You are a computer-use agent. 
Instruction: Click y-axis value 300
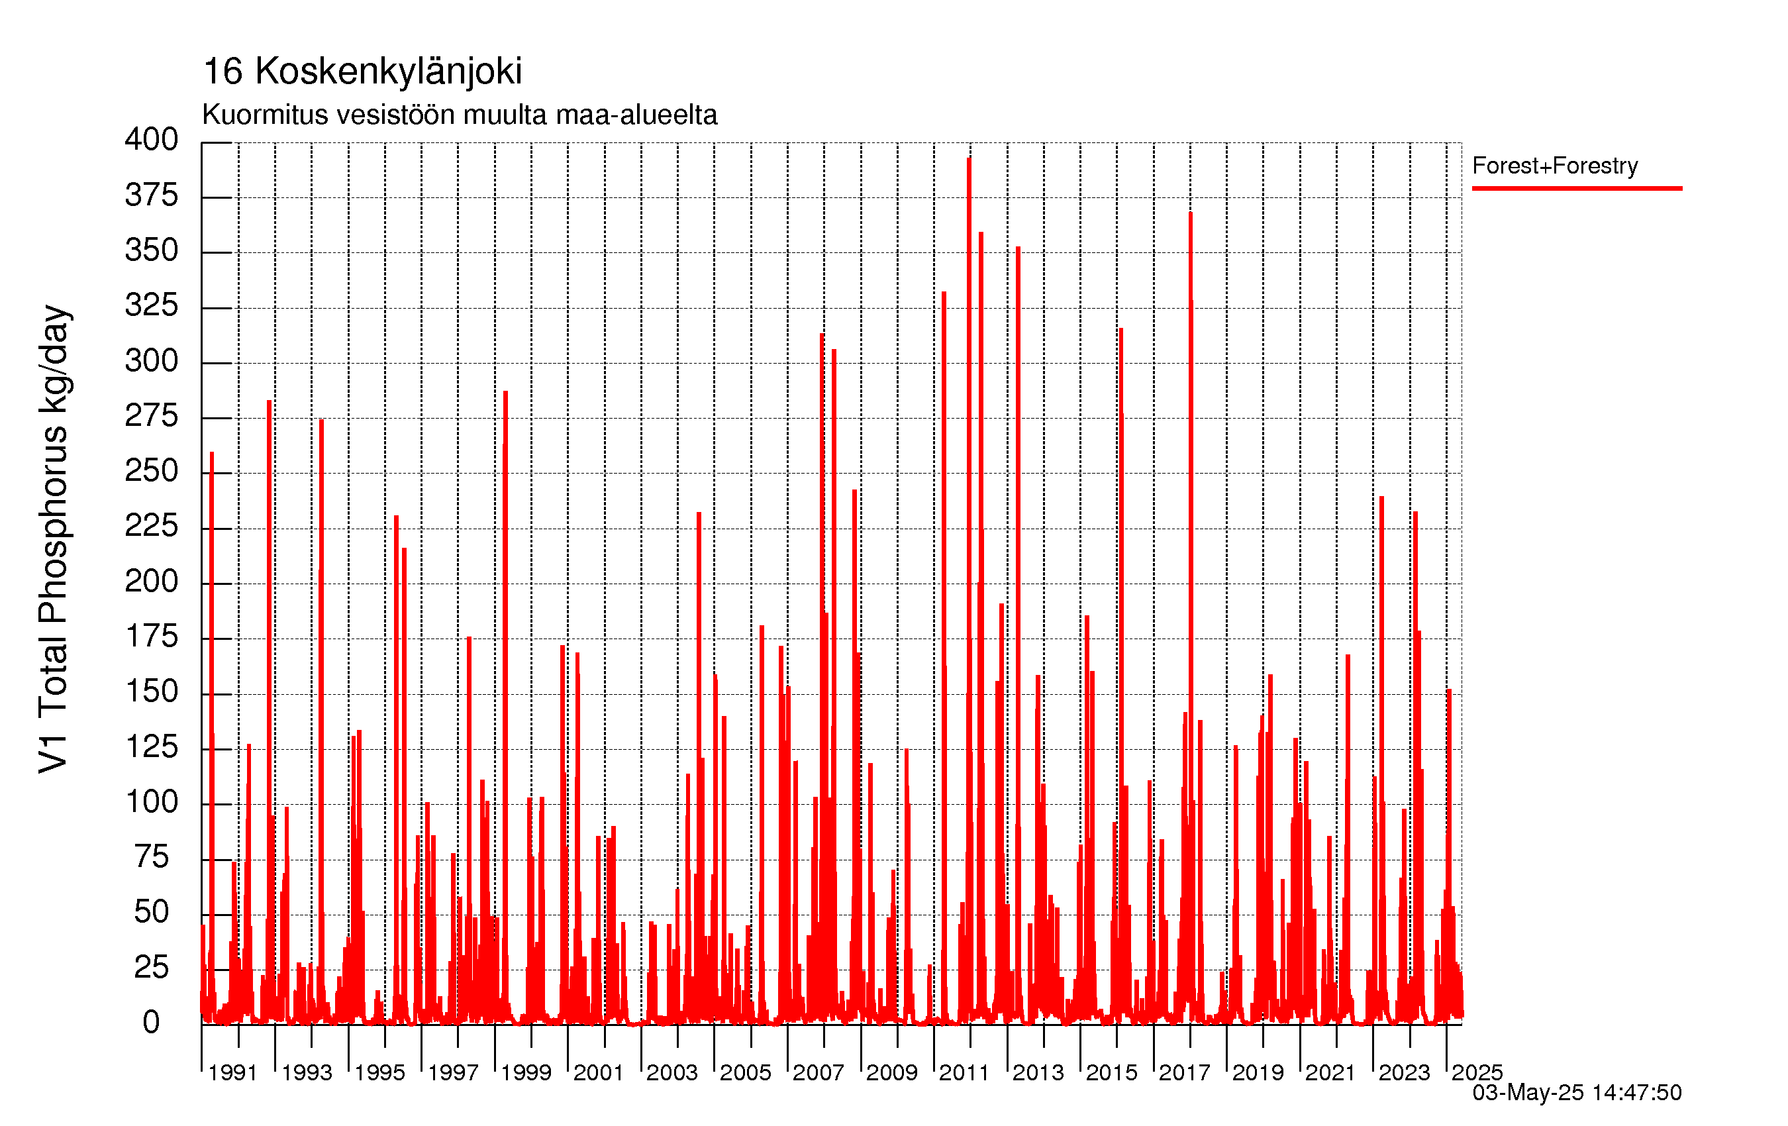152,361
